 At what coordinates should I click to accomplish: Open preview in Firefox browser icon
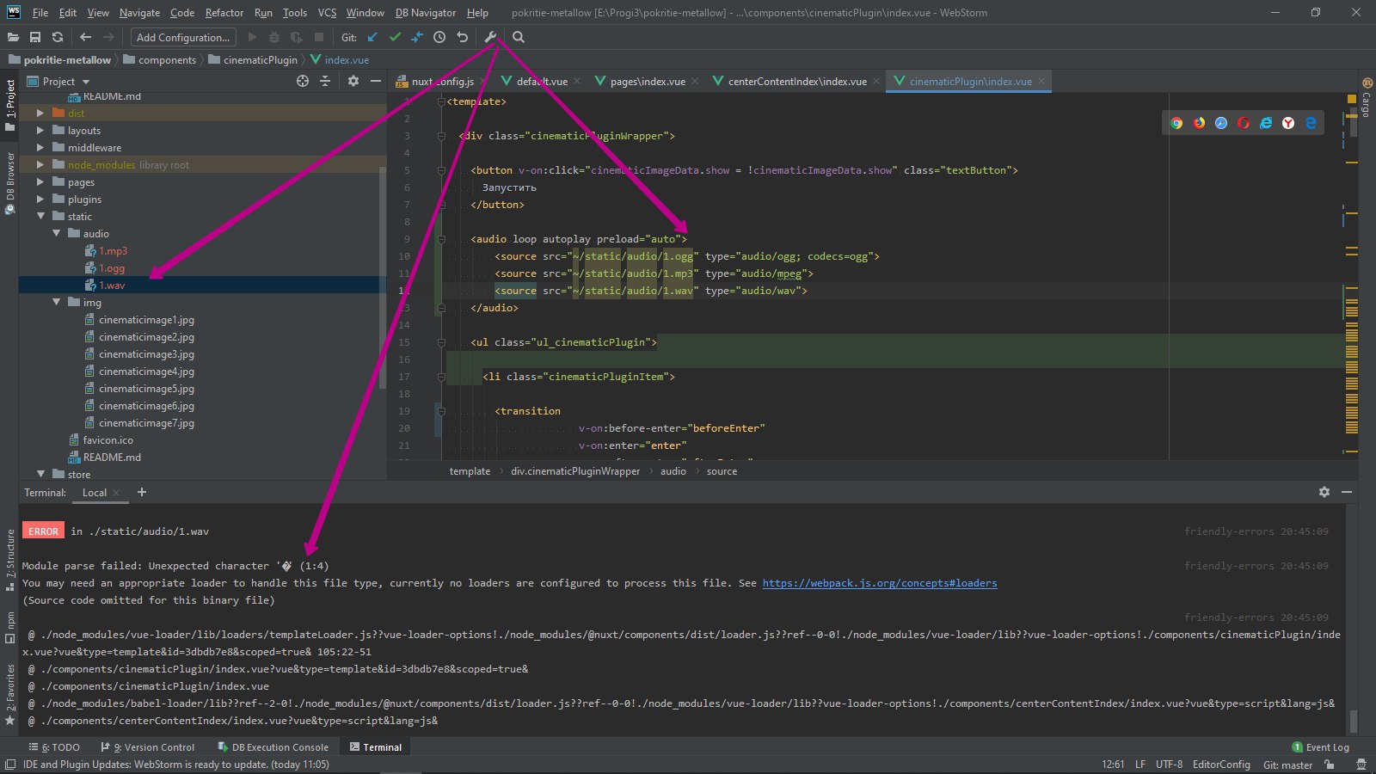pos(1199,123)
